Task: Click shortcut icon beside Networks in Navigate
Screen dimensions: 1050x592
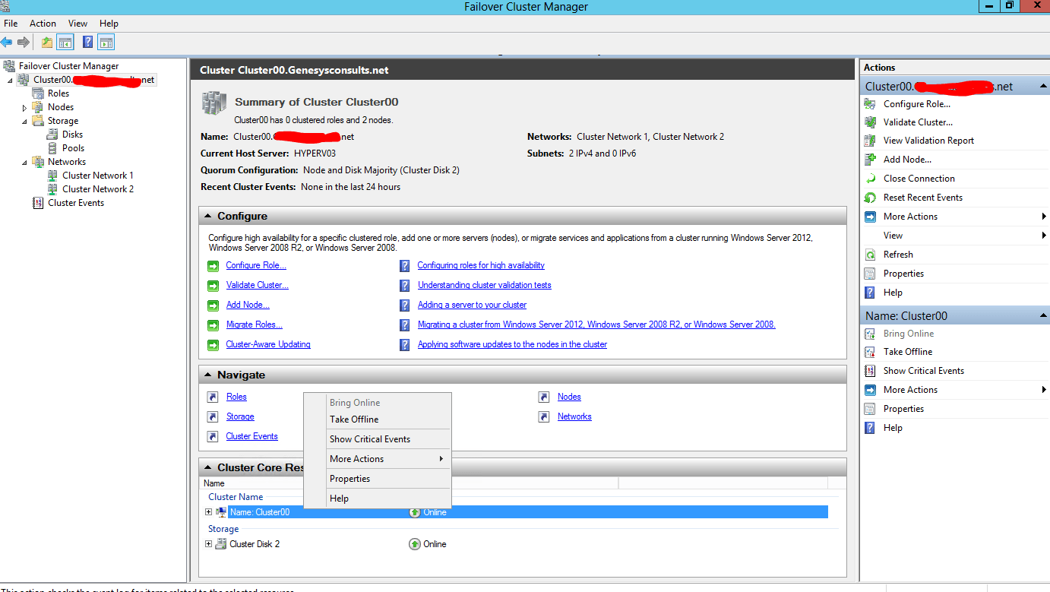Action: (544, 416)
